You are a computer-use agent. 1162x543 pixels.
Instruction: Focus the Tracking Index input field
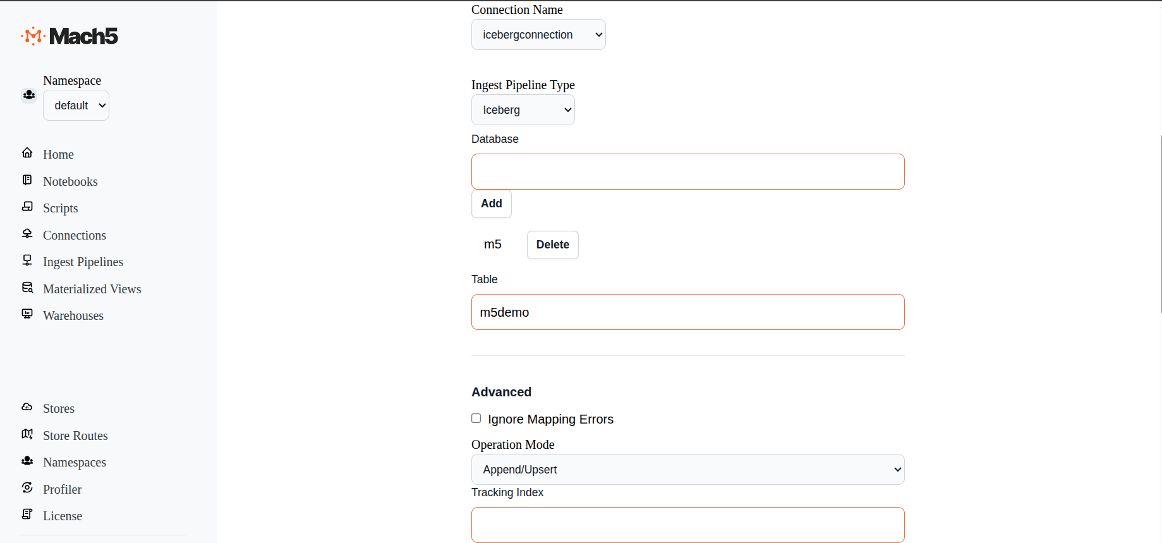[x=687, y=525]
